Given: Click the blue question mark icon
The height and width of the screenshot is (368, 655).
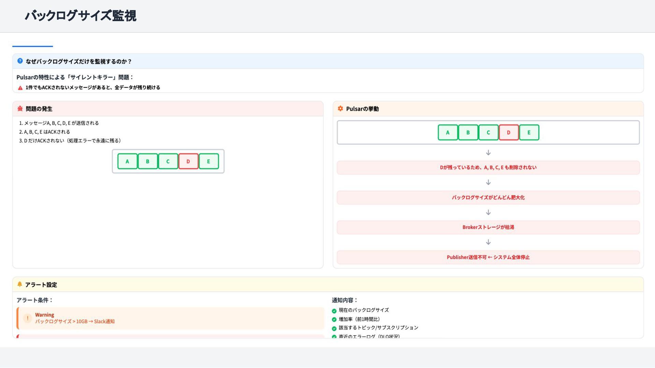Looking at the screenshot, I should click(x=20, y=61).
